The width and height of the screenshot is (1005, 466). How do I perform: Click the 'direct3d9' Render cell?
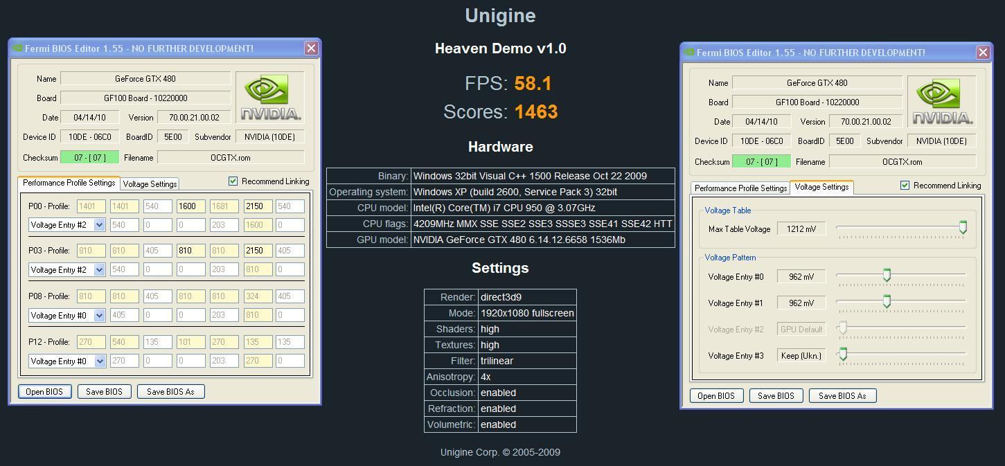click(x=527, y=297)
